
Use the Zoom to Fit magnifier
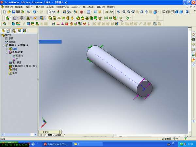point(124,12)
